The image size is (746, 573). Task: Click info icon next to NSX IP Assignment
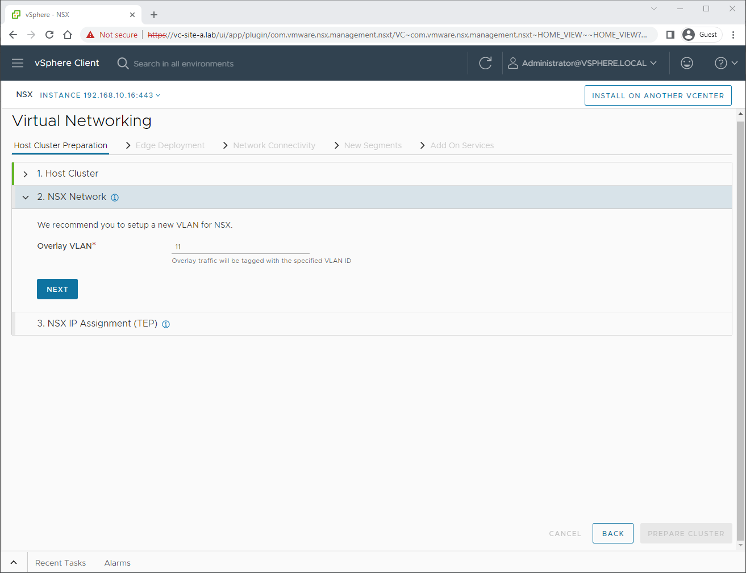click(x=166, y=324)
